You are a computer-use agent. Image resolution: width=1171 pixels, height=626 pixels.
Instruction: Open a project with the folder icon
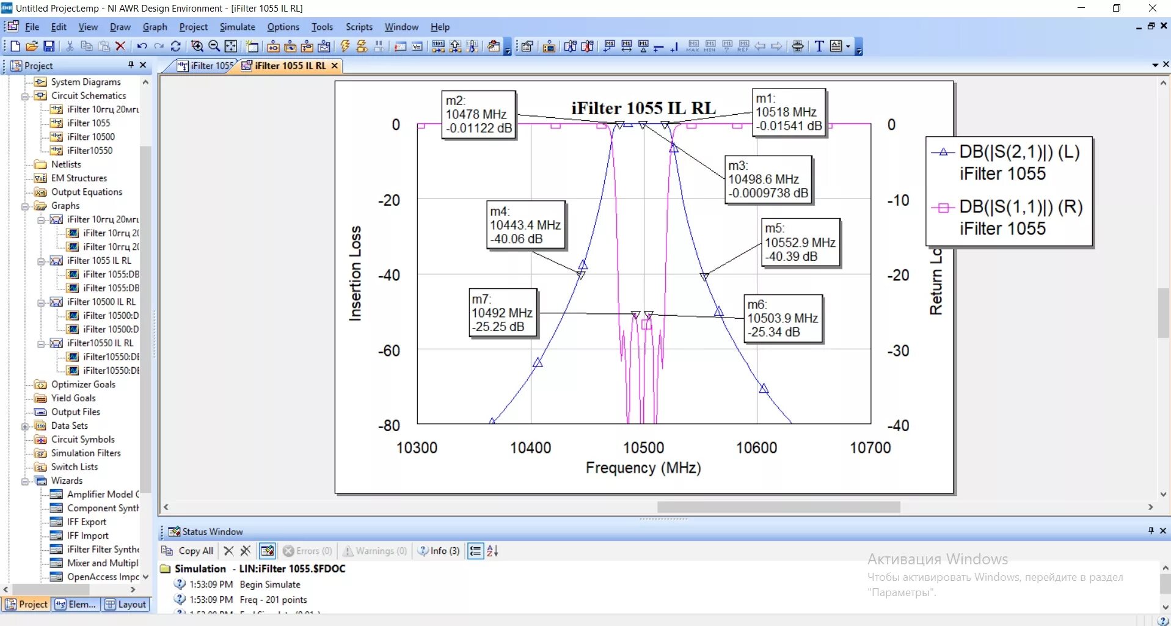(32, 46)
